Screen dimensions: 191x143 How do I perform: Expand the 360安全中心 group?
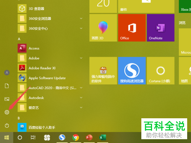[81, 29]
